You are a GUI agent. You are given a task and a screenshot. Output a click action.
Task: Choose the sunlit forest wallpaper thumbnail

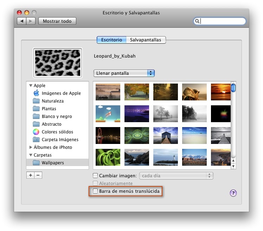[x=166, y=92]
